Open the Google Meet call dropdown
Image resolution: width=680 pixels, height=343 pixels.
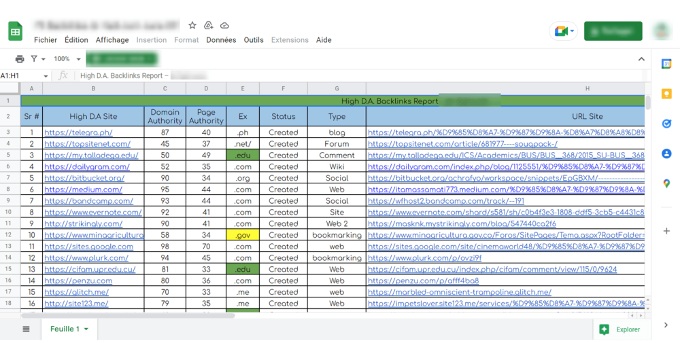[564, 31]
